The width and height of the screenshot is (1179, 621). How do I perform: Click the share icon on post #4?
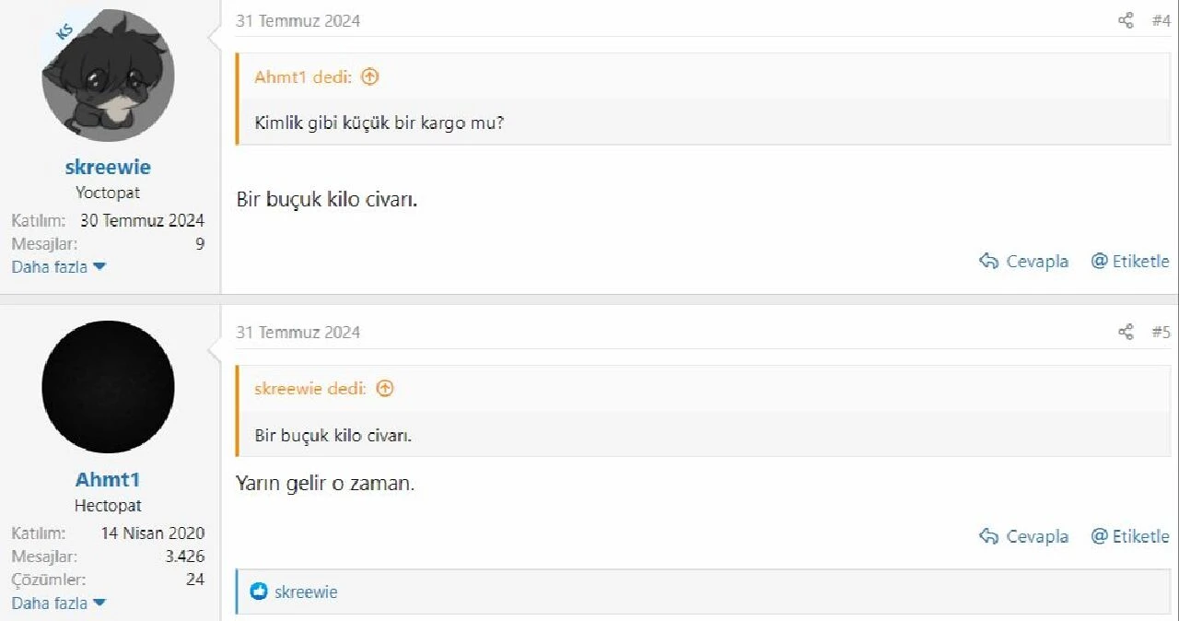[x=1126, y=20]
